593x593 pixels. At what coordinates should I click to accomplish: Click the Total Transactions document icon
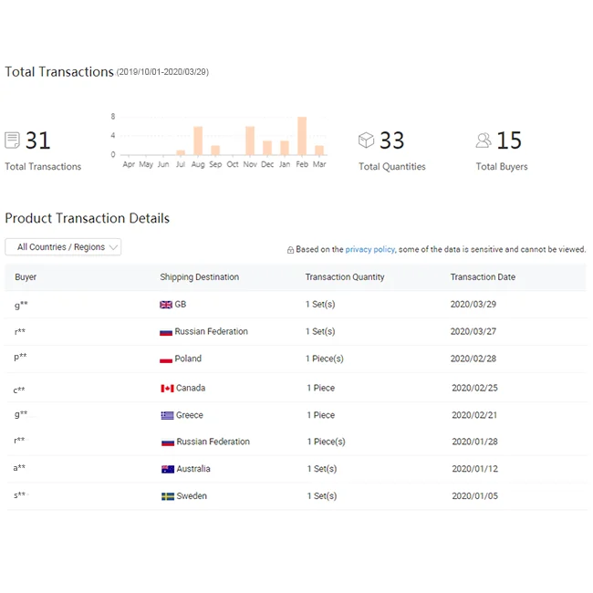[x=12, y=140]
